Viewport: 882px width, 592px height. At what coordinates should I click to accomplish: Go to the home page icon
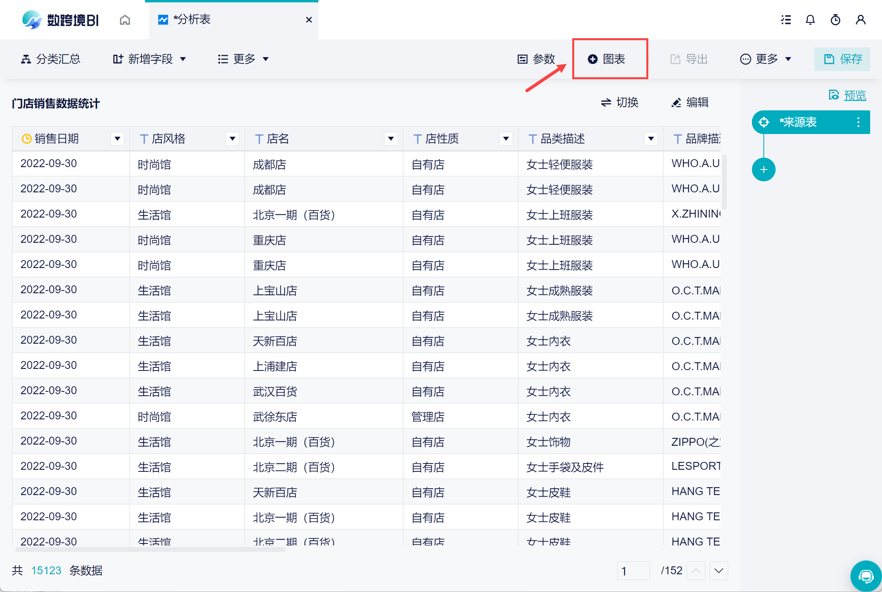click(125, 20)
